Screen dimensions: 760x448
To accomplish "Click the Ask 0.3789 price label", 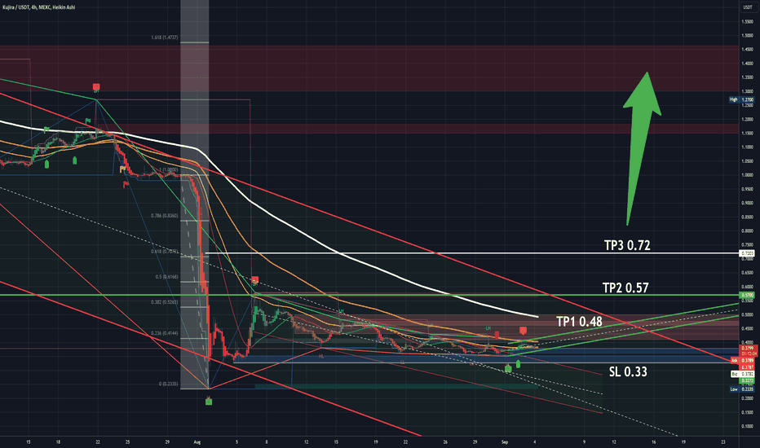I will click(741, 360).
